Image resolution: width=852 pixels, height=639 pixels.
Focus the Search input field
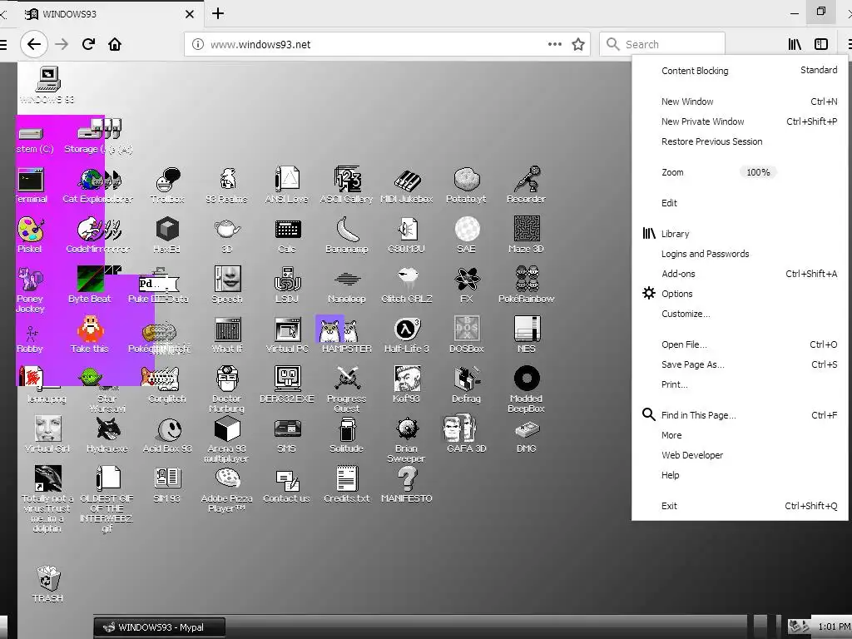pyautogui.click(x=662, y=44)
